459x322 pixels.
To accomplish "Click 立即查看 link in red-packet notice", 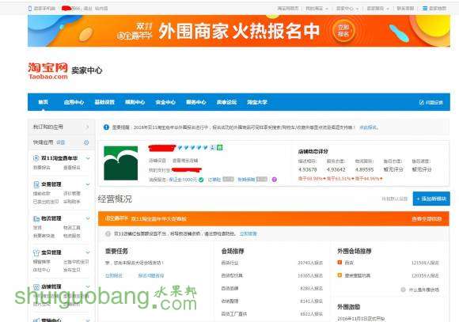I will click(x=248, y=233).
